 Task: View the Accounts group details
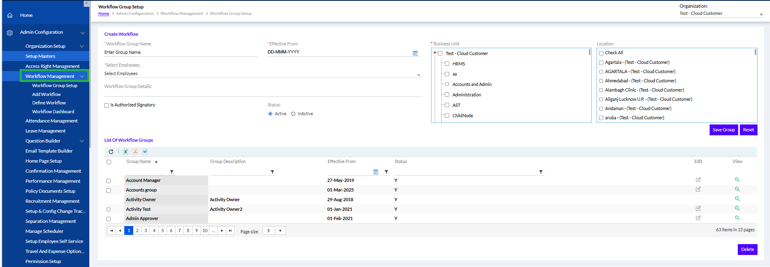click(737, 189)
